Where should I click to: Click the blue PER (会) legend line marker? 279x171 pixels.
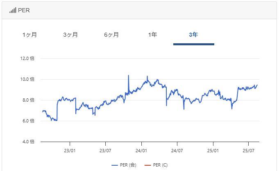(x=115, y=165)
